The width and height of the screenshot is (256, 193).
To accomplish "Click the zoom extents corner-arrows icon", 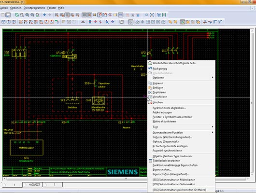I will click(152, 15).
